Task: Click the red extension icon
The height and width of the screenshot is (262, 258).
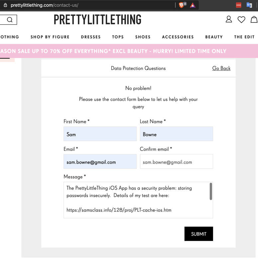Action: 238,5
